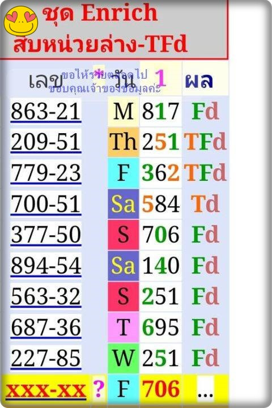Click the result number '817'

pyautogui.click(x=160, y=112)
